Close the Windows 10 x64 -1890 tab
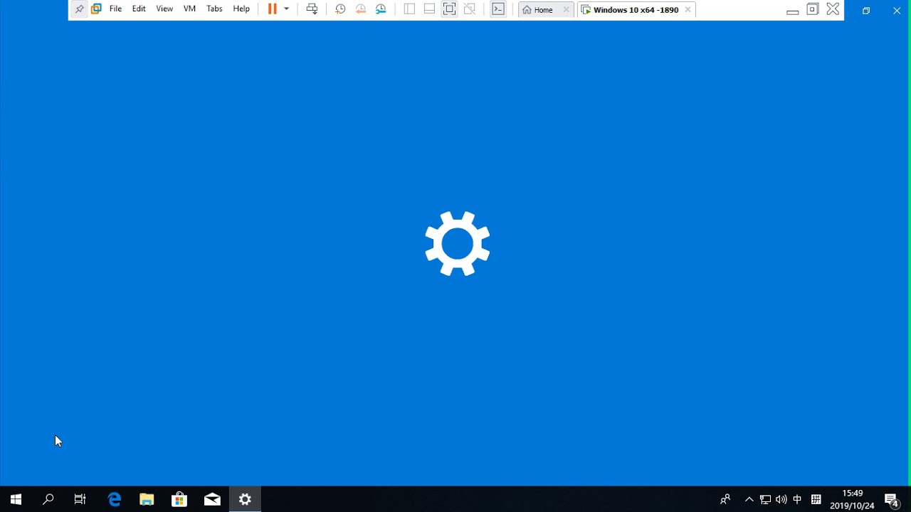Screen dimensions: 911x512 pos(688,10)
